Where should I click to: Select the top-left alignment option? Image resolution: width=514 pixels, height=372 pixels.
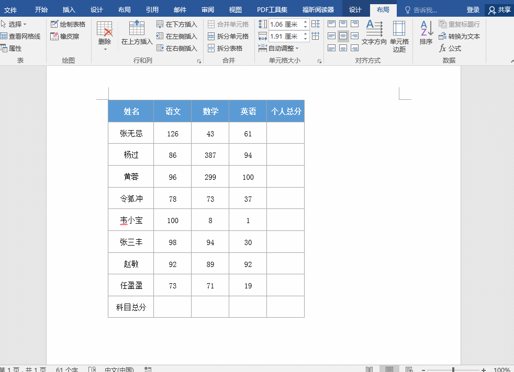click(x=332, y=24)
